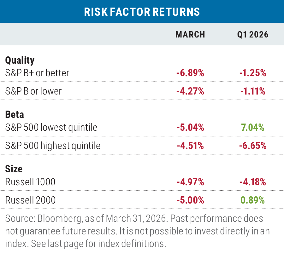
Task: Click the Size section heading
Action: (x=14, y=169)
